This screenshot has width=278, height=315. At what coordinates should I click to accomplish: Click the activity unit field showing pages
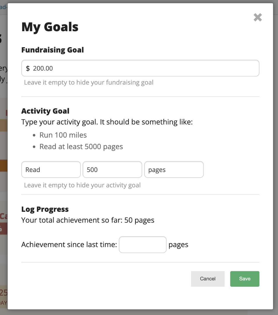[174, 169]
